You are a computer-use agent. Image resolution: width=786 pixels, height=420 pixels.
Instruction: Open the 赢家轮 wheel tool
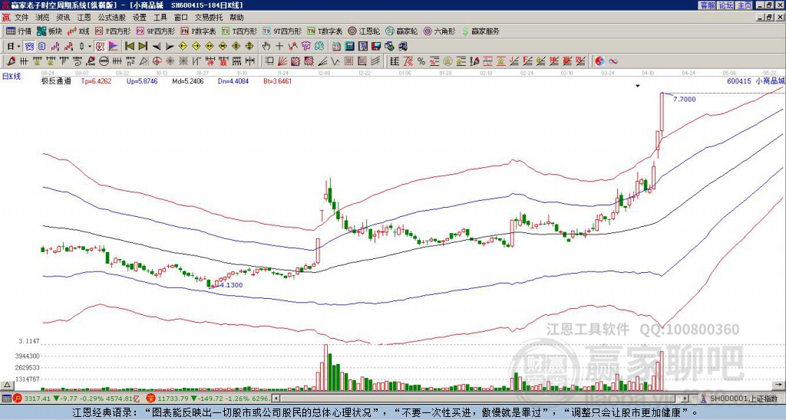(x=401, y=31)
